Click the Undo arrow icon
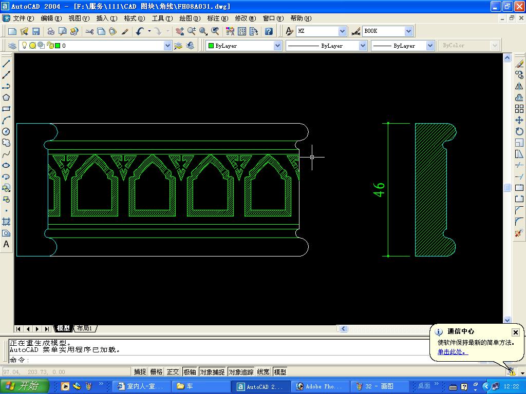 140,31
